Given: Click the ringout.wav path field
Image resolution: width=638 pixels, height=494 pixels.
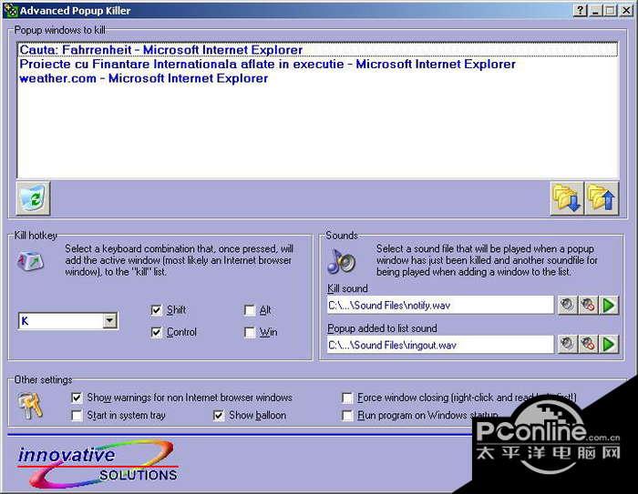Looking at the screenshot, I should tap(440, 345).
